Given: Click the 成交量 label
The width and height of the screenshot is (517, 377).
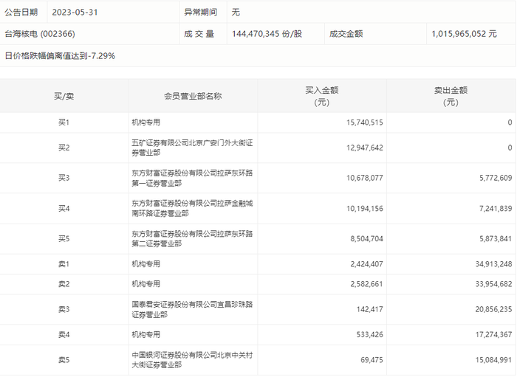Looking at the screenshot, I should point(199,34).
